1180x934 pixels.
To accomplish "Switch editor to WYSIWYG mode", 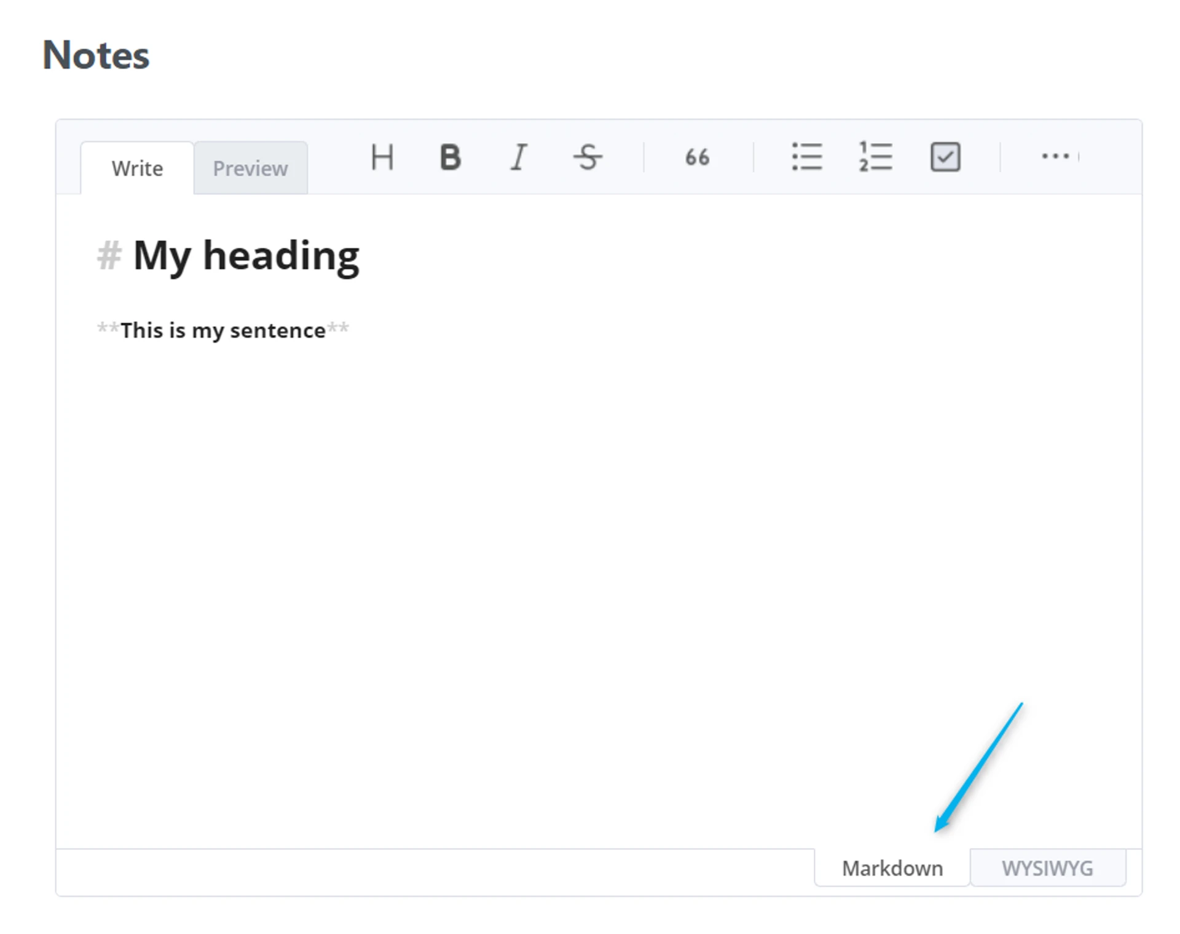I will [1047, 868].
